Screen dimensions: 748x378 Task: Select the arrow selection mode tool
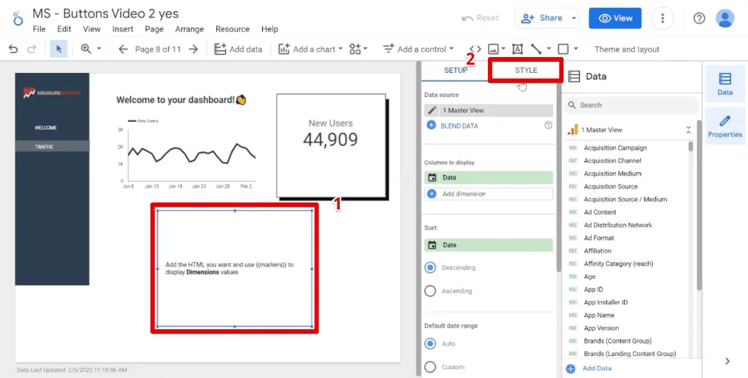pyautogui.click(x=58, y=49)
